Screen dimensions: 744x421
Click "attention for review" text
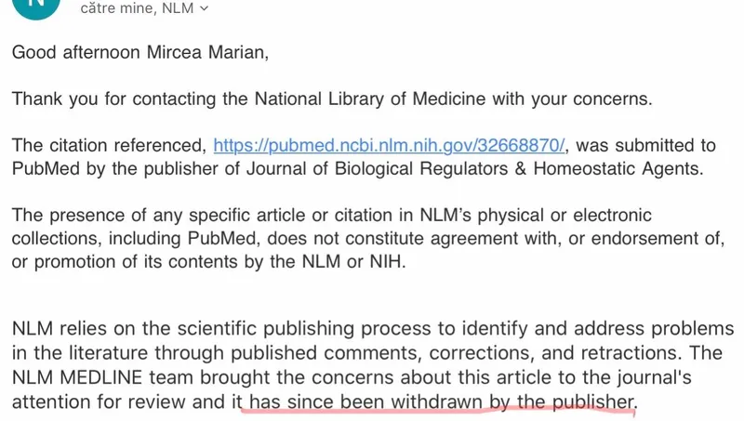112,401
